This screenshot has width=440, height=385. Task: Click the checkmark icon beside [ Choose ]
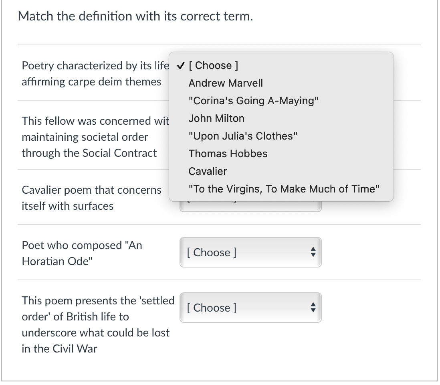point(181,65)
